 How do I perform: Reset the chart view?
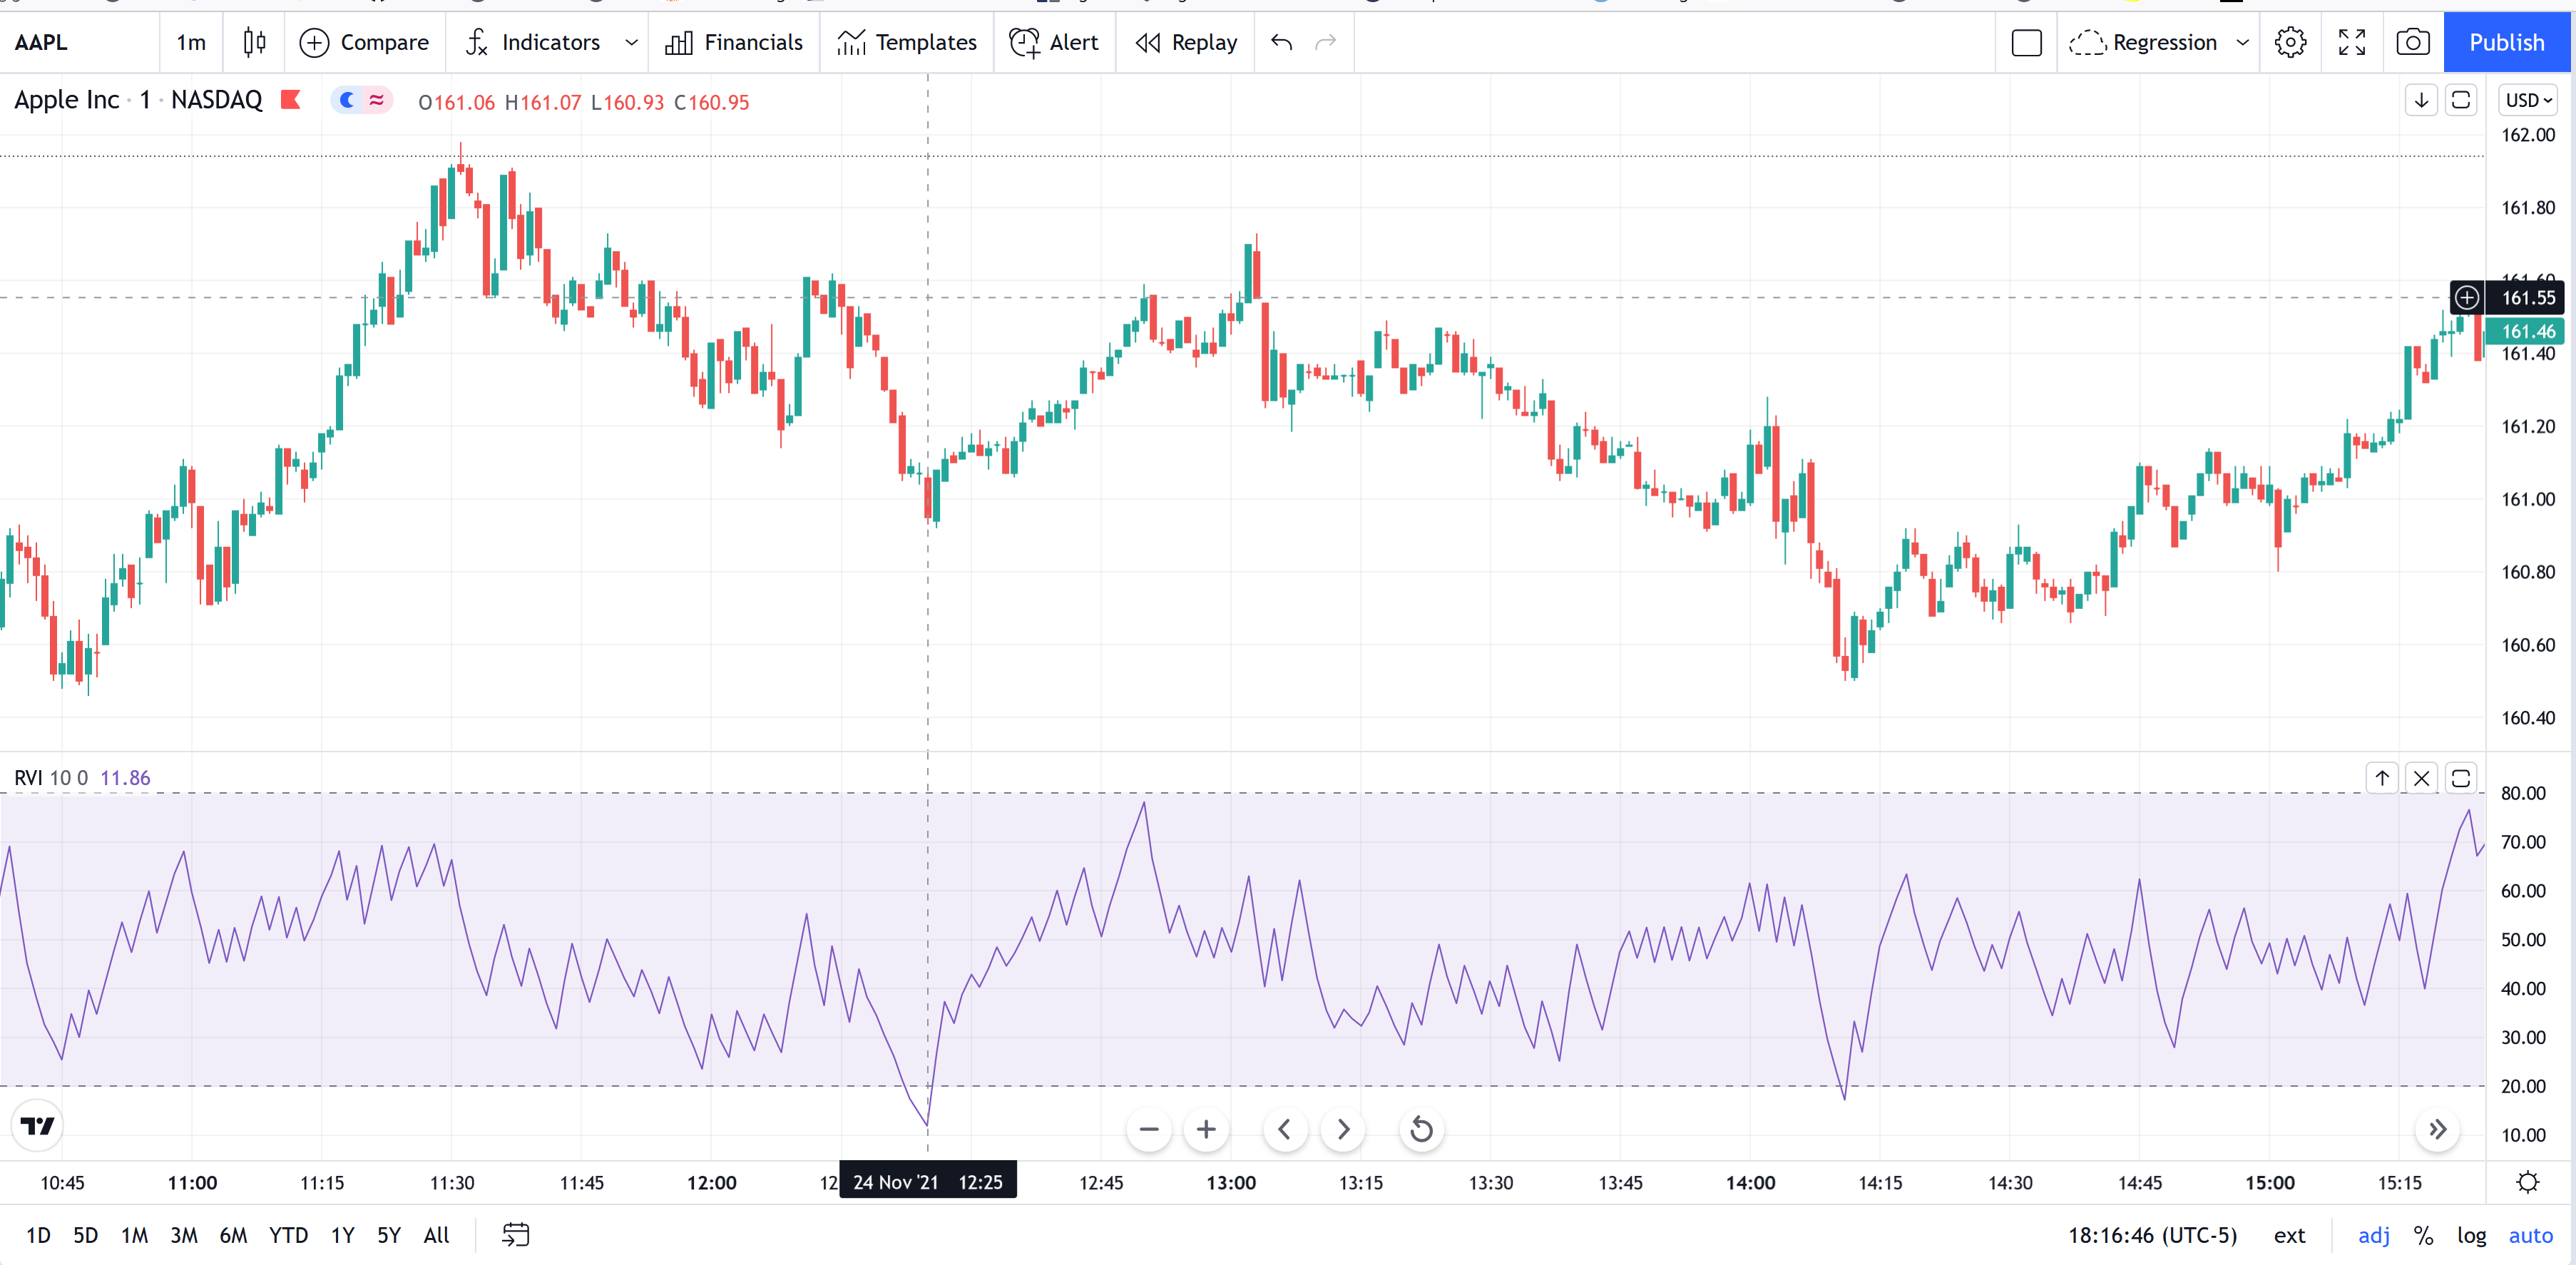point(1421,1129)
